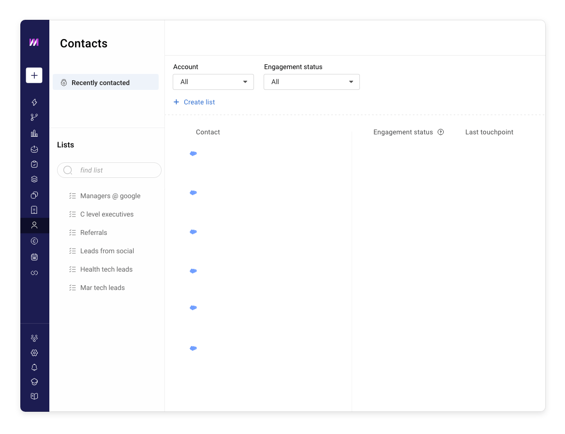
Task: Open the graduation cap learning icon
Action: [x=34, y=381]
